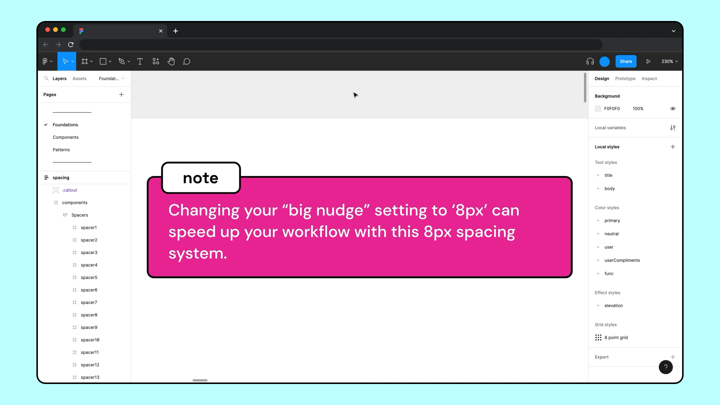Image resolution: width=720 pixels, height=405 pixels.
Task: Switch to the Design tab
Action: [x=602, y=78]
